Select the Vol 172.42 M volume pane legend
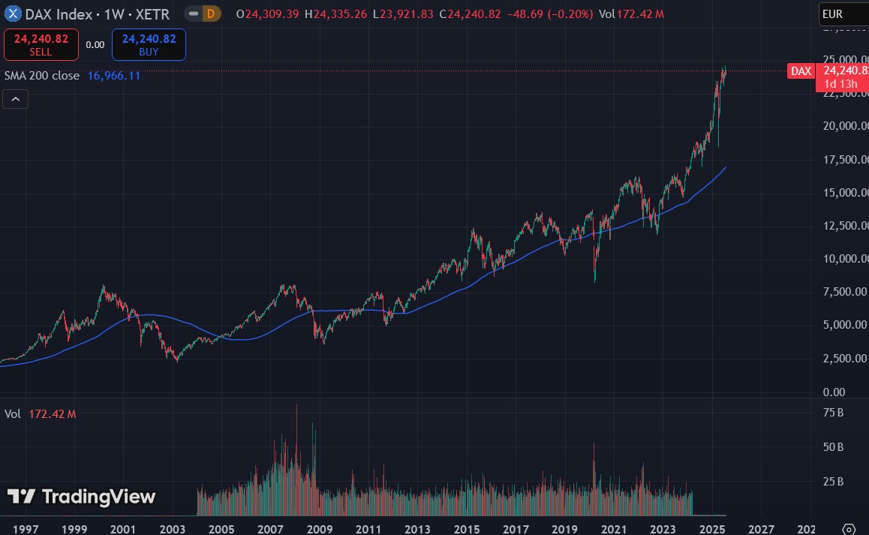 41,414
